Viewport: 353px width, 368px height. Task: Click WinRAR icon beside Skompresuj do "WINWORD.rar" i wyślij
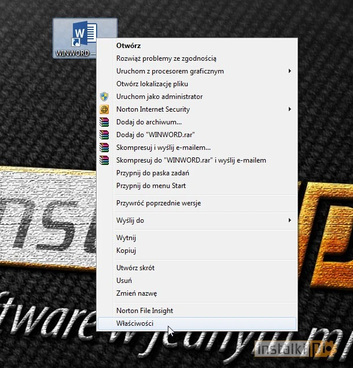pyautogui.click(x=104, y=160)
